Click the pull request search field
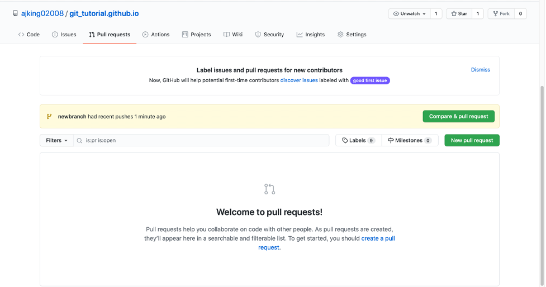The image size is (546, 287). [204, 141]
